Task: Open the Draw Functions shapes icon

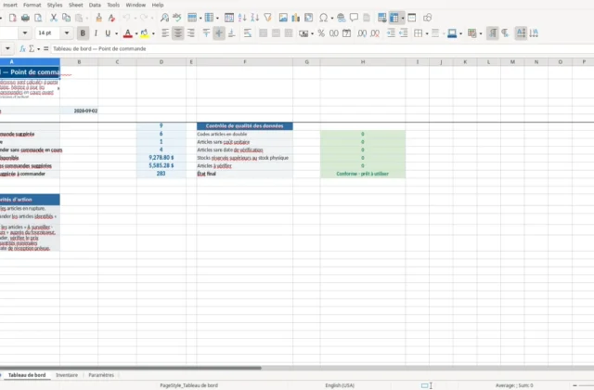Action: [x=427, y=18]
